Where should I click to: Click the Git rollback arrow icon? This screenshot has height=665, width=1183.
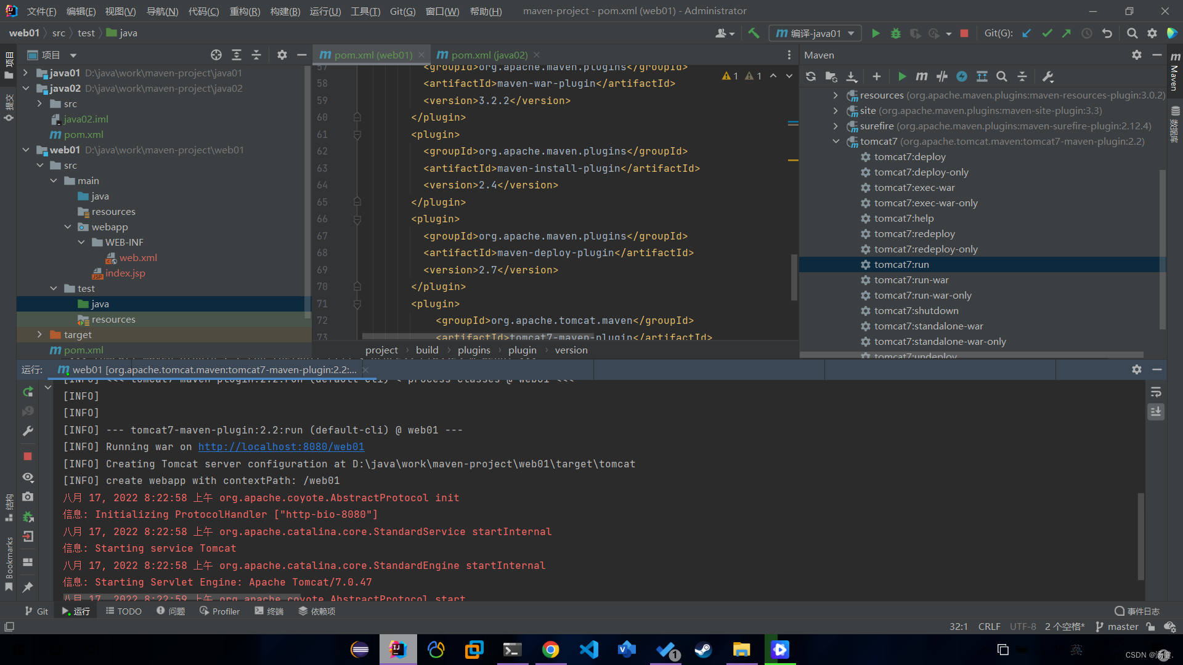1107,33
